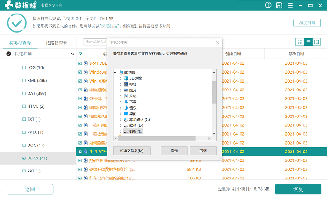
Task: Open the hamburger menu icon
Action: [290, 6]
